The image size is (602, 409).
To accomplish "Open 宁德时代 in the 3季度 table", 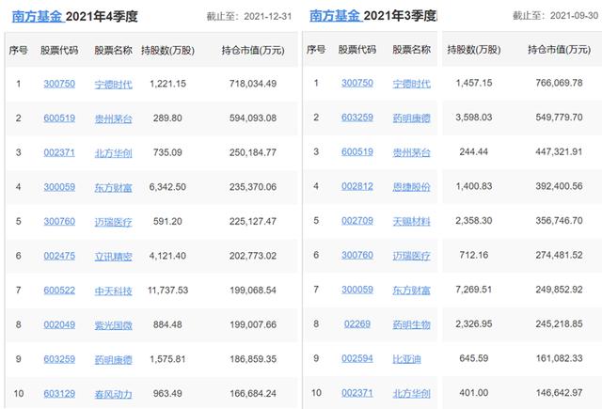I will point(411,84).
